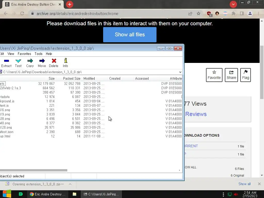Click Show all downloads link

point(244,184)
